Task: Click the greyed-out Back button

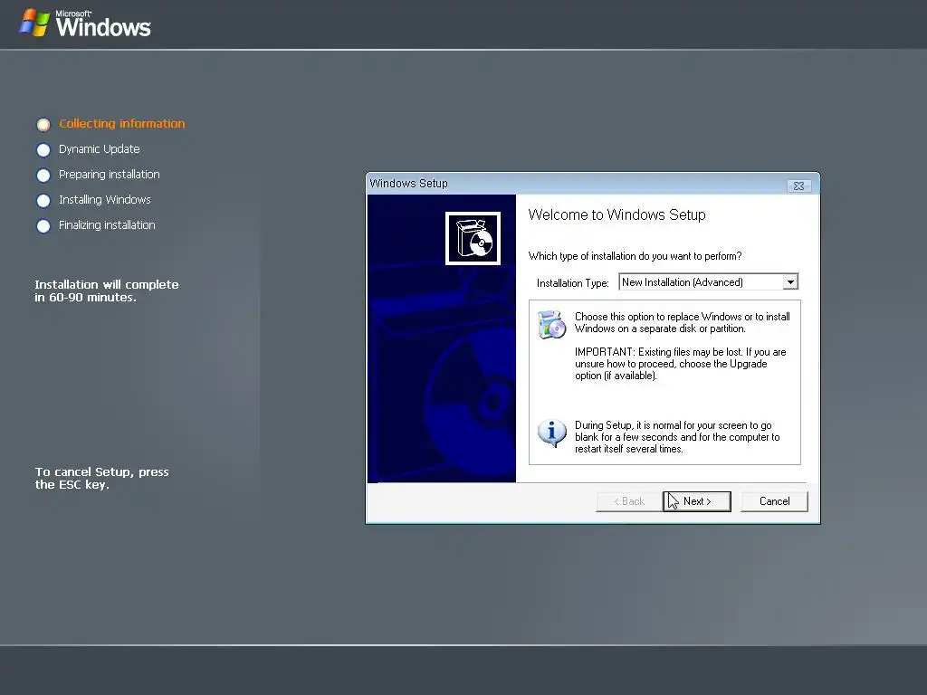Action: (x=629, y=501)
